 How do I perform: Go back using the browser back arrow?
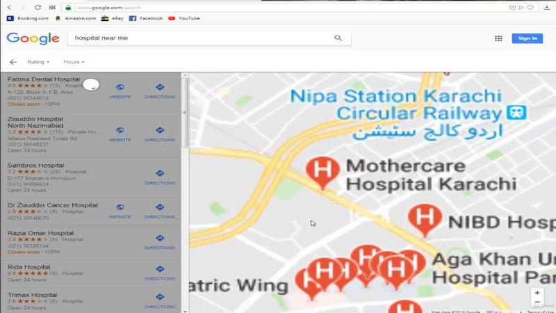point(9,8)
